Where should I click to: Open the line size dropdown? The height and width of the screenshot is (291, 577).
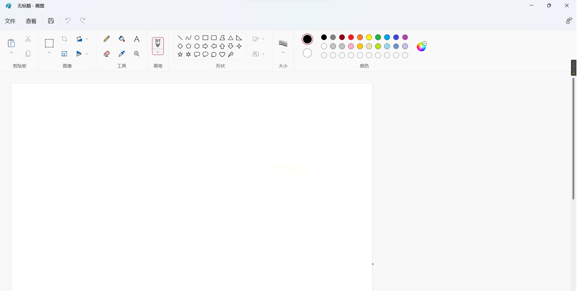coord(283,53)
